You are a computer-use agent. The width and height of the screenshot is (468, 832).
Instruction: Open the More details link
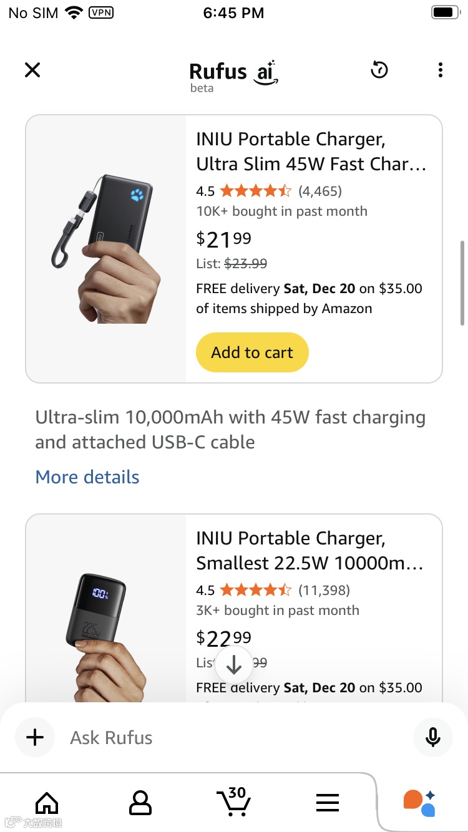pyautogui.click(x=87, y=477)
